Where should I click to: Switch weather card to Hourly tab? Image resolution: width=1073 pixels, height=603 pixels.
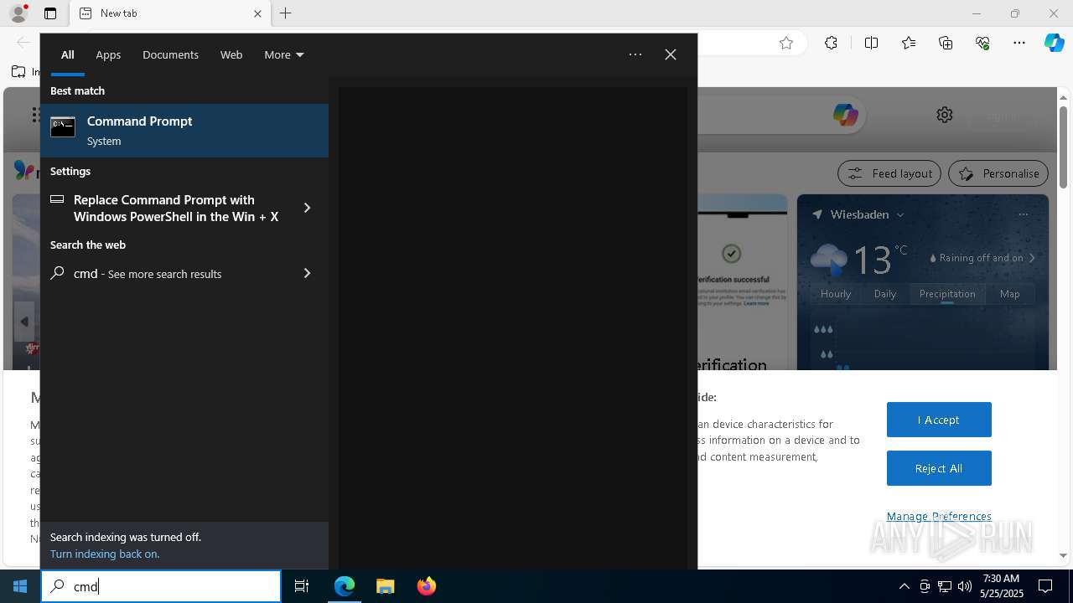(836, 294)
